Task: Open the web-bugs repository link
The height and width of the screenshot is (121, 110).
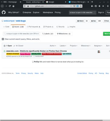Action: (21, 21)
